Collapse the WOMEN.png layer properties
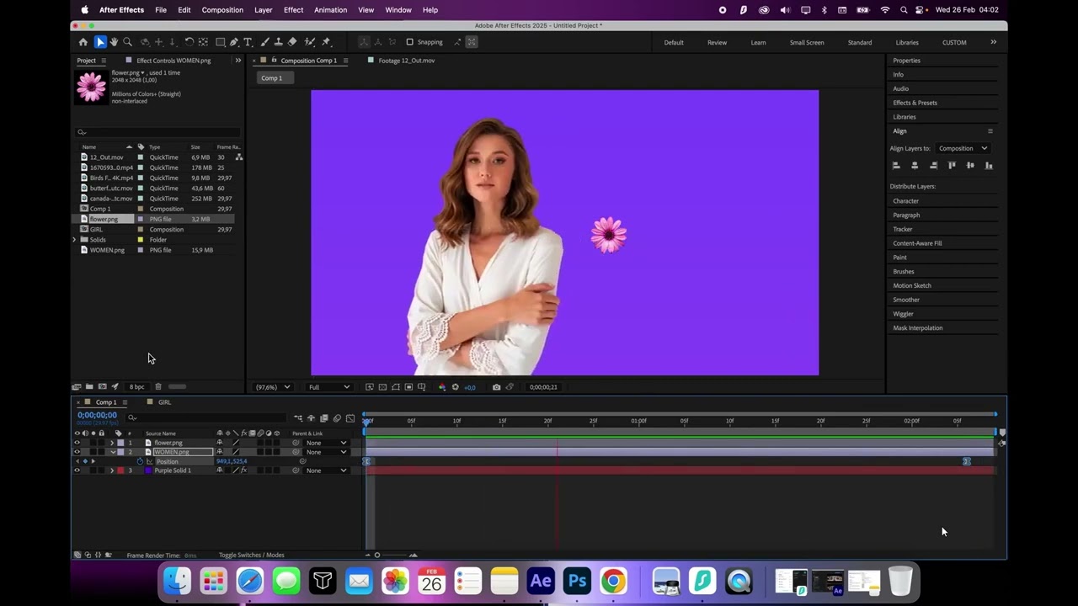The width and height of the screenshot is (1078, 606). [112, 452]
